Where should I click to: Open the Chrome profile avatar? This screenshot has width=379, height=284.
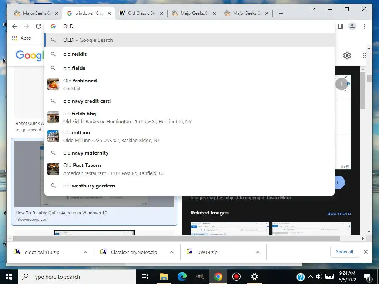pyautogui.click(x=352, y=26)
